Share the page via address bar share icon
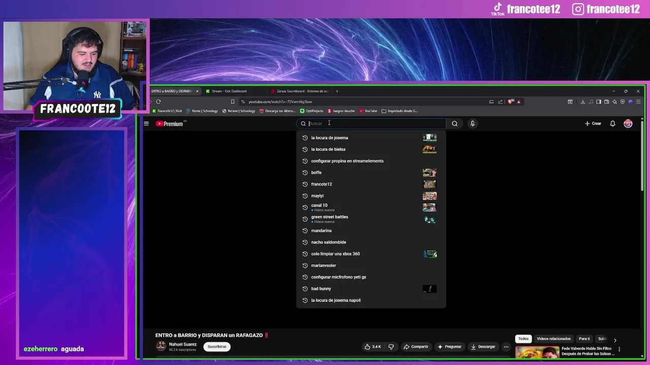 (x=500, y=101)
